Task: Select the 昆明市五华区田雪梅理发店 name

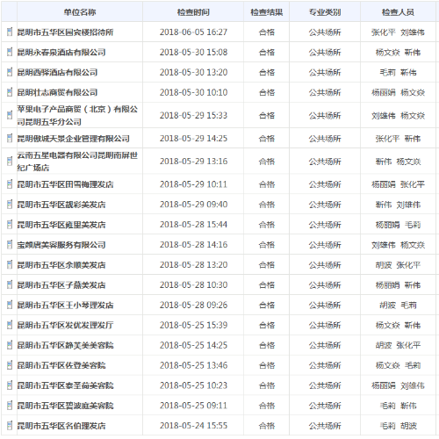Action: pyautogui.click(x=65, y=184)
